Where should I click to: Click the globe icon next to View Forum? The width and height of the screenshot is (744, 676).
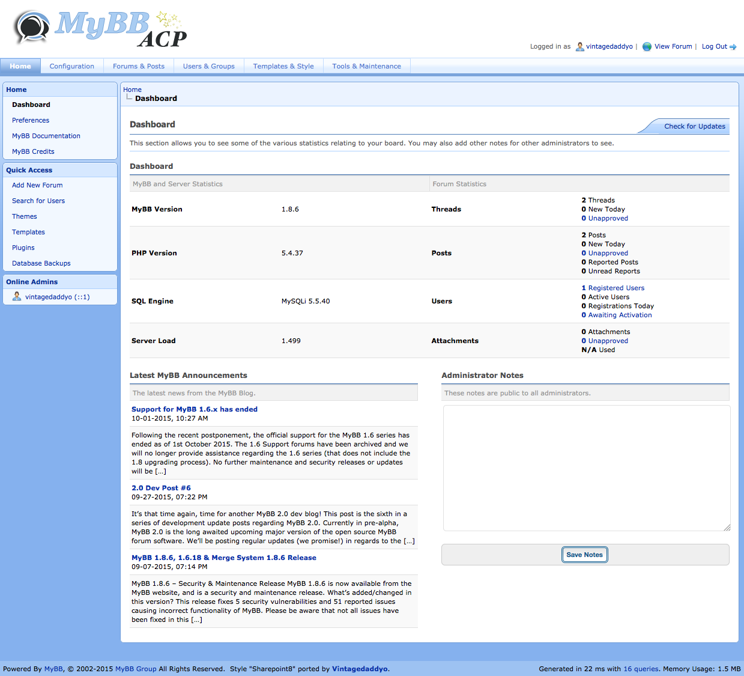click(x=647, y=47)
